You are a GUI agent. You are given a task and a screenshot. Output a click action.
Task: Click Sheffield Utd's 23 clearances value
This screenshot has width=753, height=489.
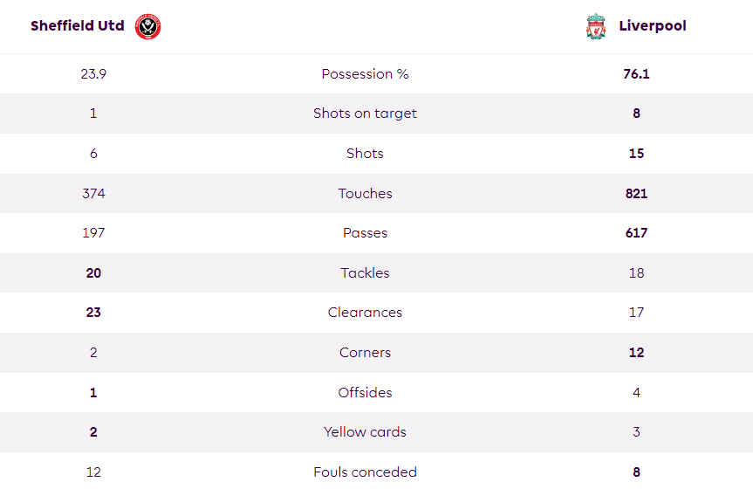click(x=93, y=313)
